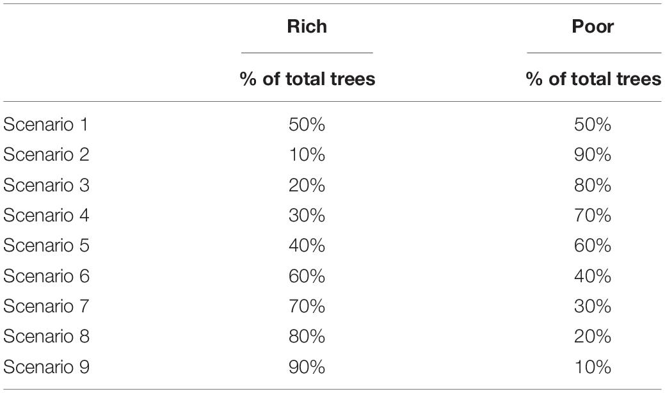Select the Scenario 9 row label
The width and height of the screenshot is (665, 393).
pyautogui.click(x=46, y=367)
